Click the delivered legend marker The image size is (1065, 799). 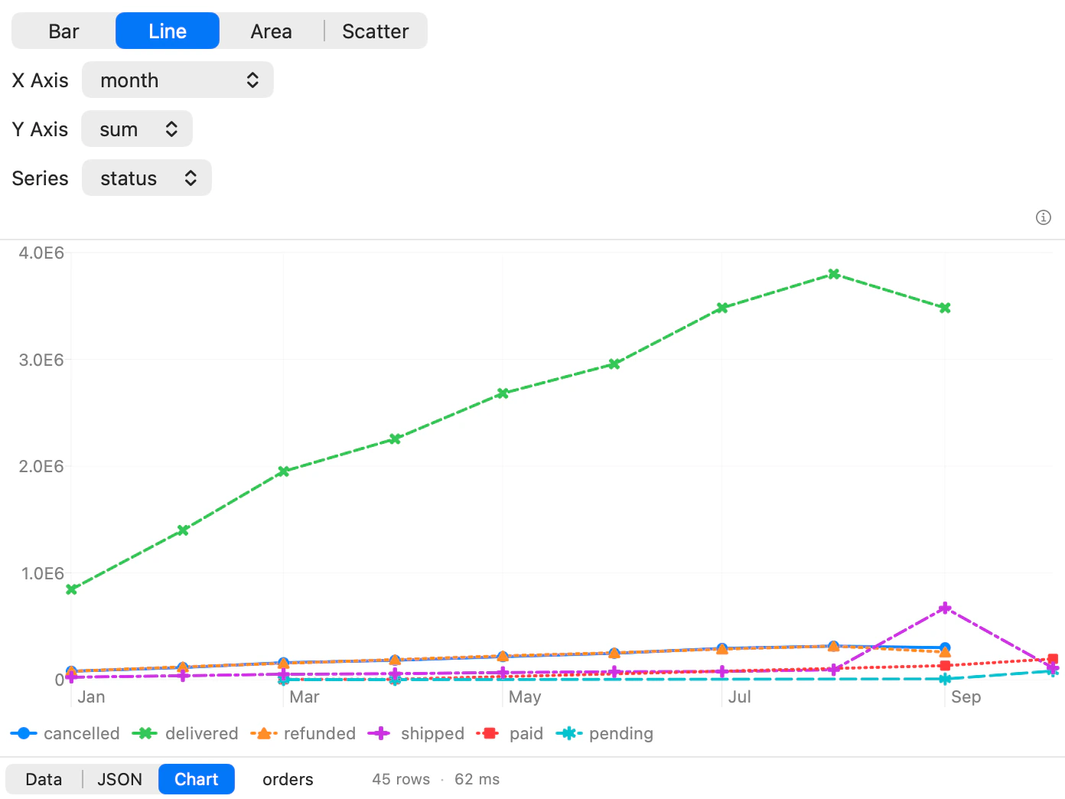145,733
